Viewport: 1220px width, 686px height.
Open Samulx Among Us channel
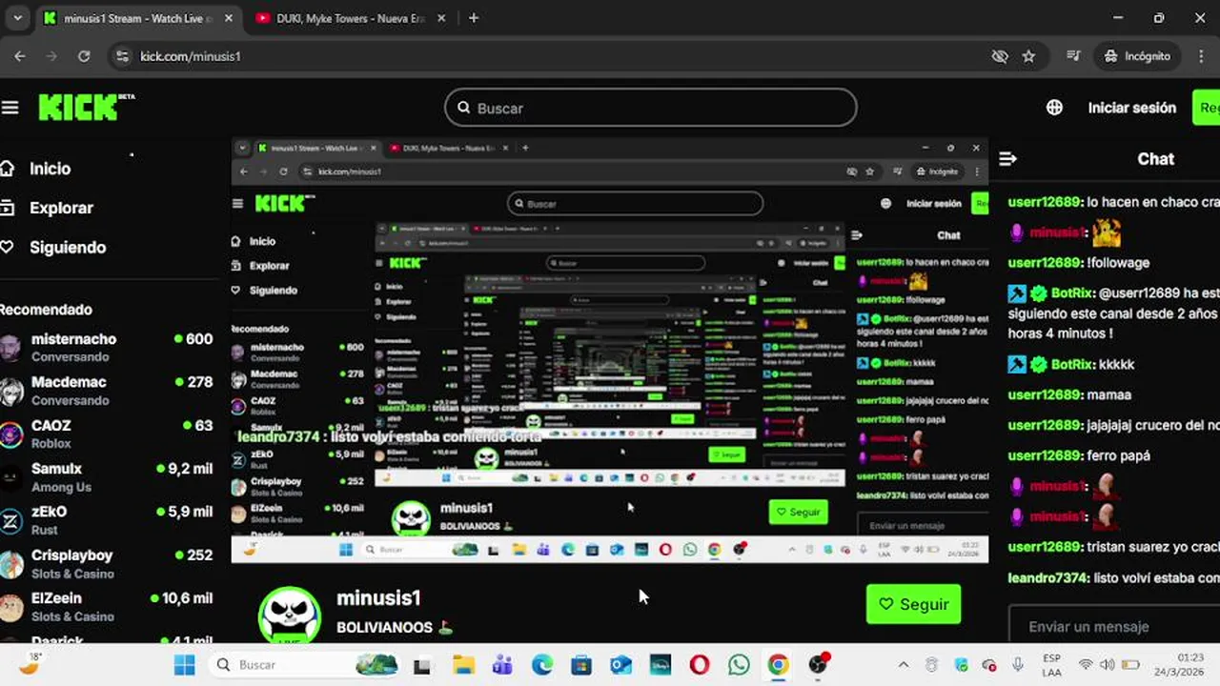click(x=107, y=477)
